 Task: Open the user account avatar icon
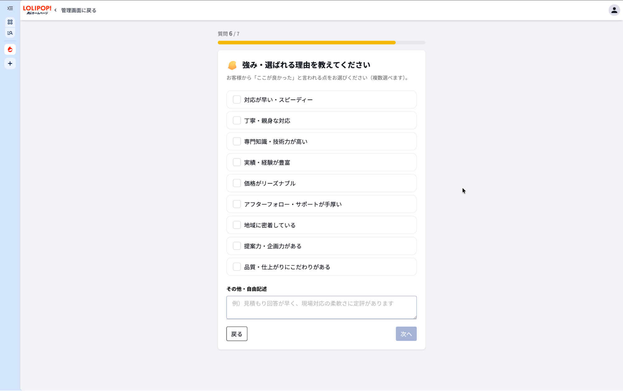click(x=614, y=10)
